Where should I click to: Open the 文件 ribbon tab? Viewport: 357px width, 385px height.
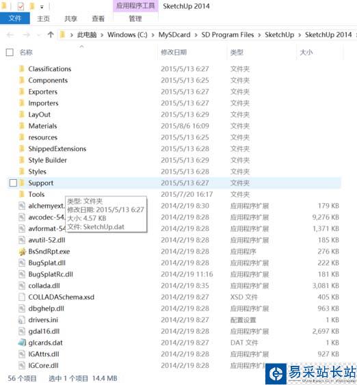tap(15, 18)
